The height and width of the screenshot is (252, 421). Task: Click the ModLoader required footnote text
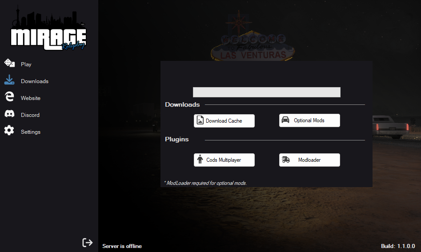205,183
